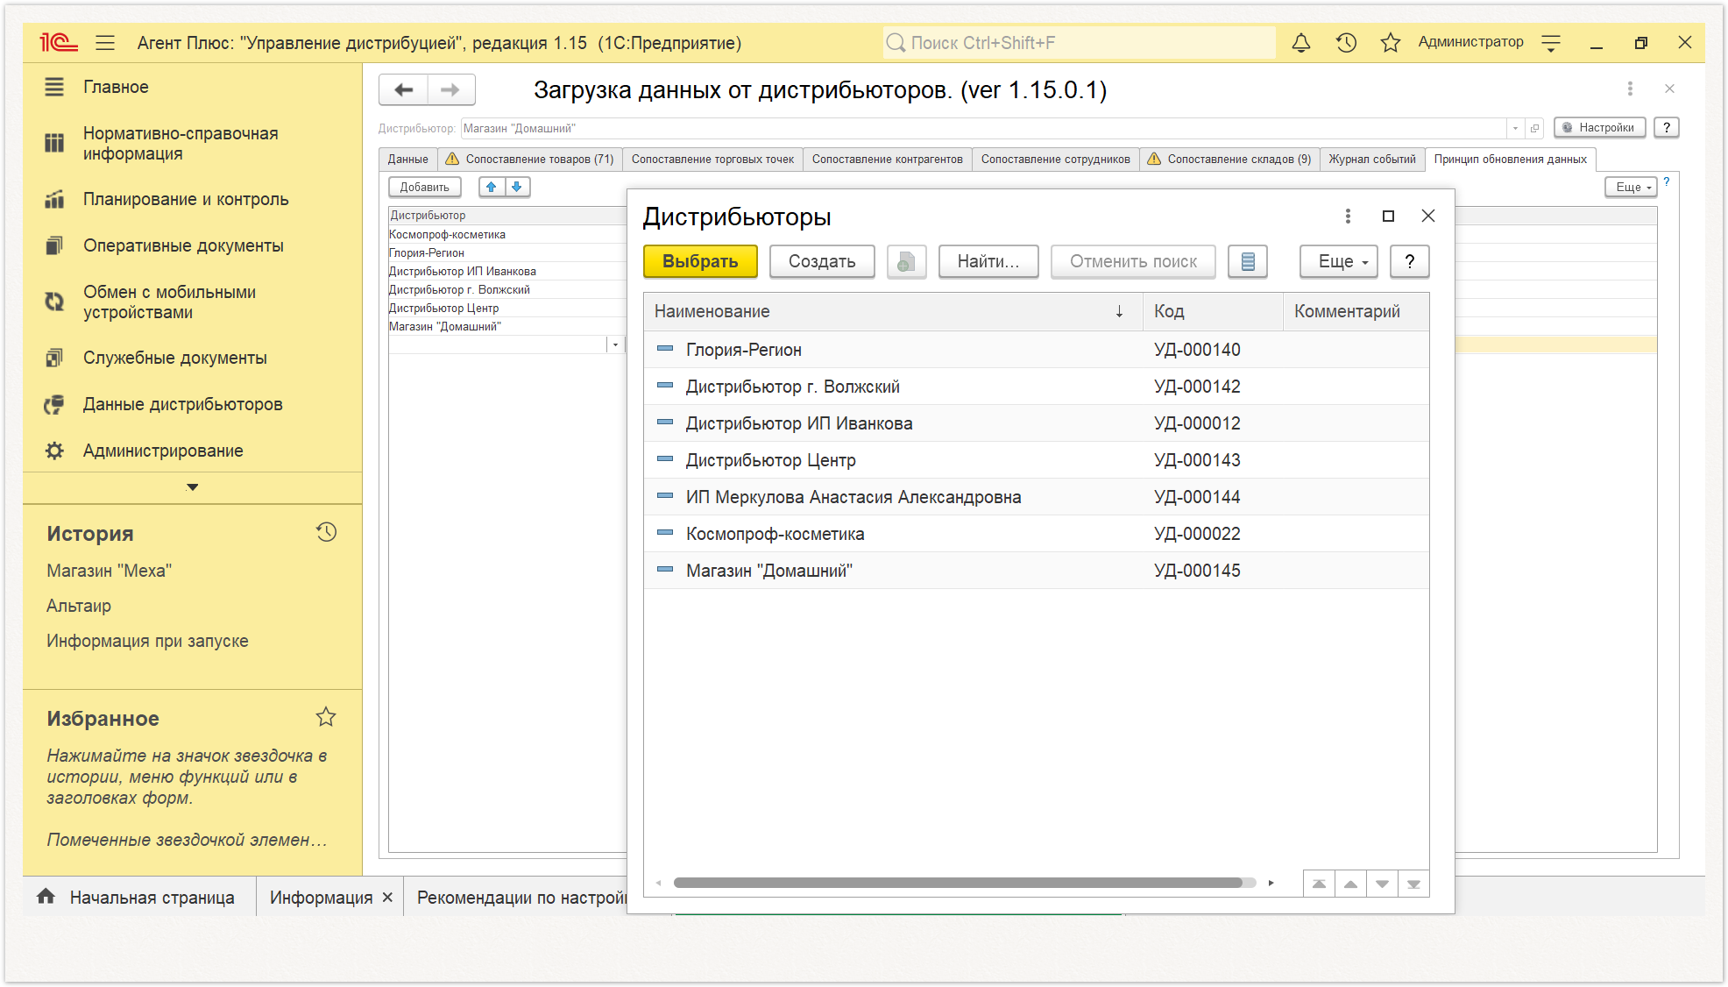
Task: Open Еще dropdown in Дистрибьюторы dialog
Action: (x=1339, y=261)
